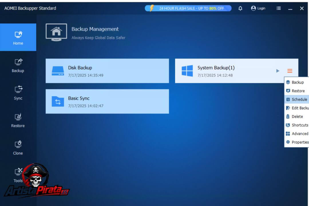Open Advanced in the context menu

pyautogui.click(x=296, y=134)
